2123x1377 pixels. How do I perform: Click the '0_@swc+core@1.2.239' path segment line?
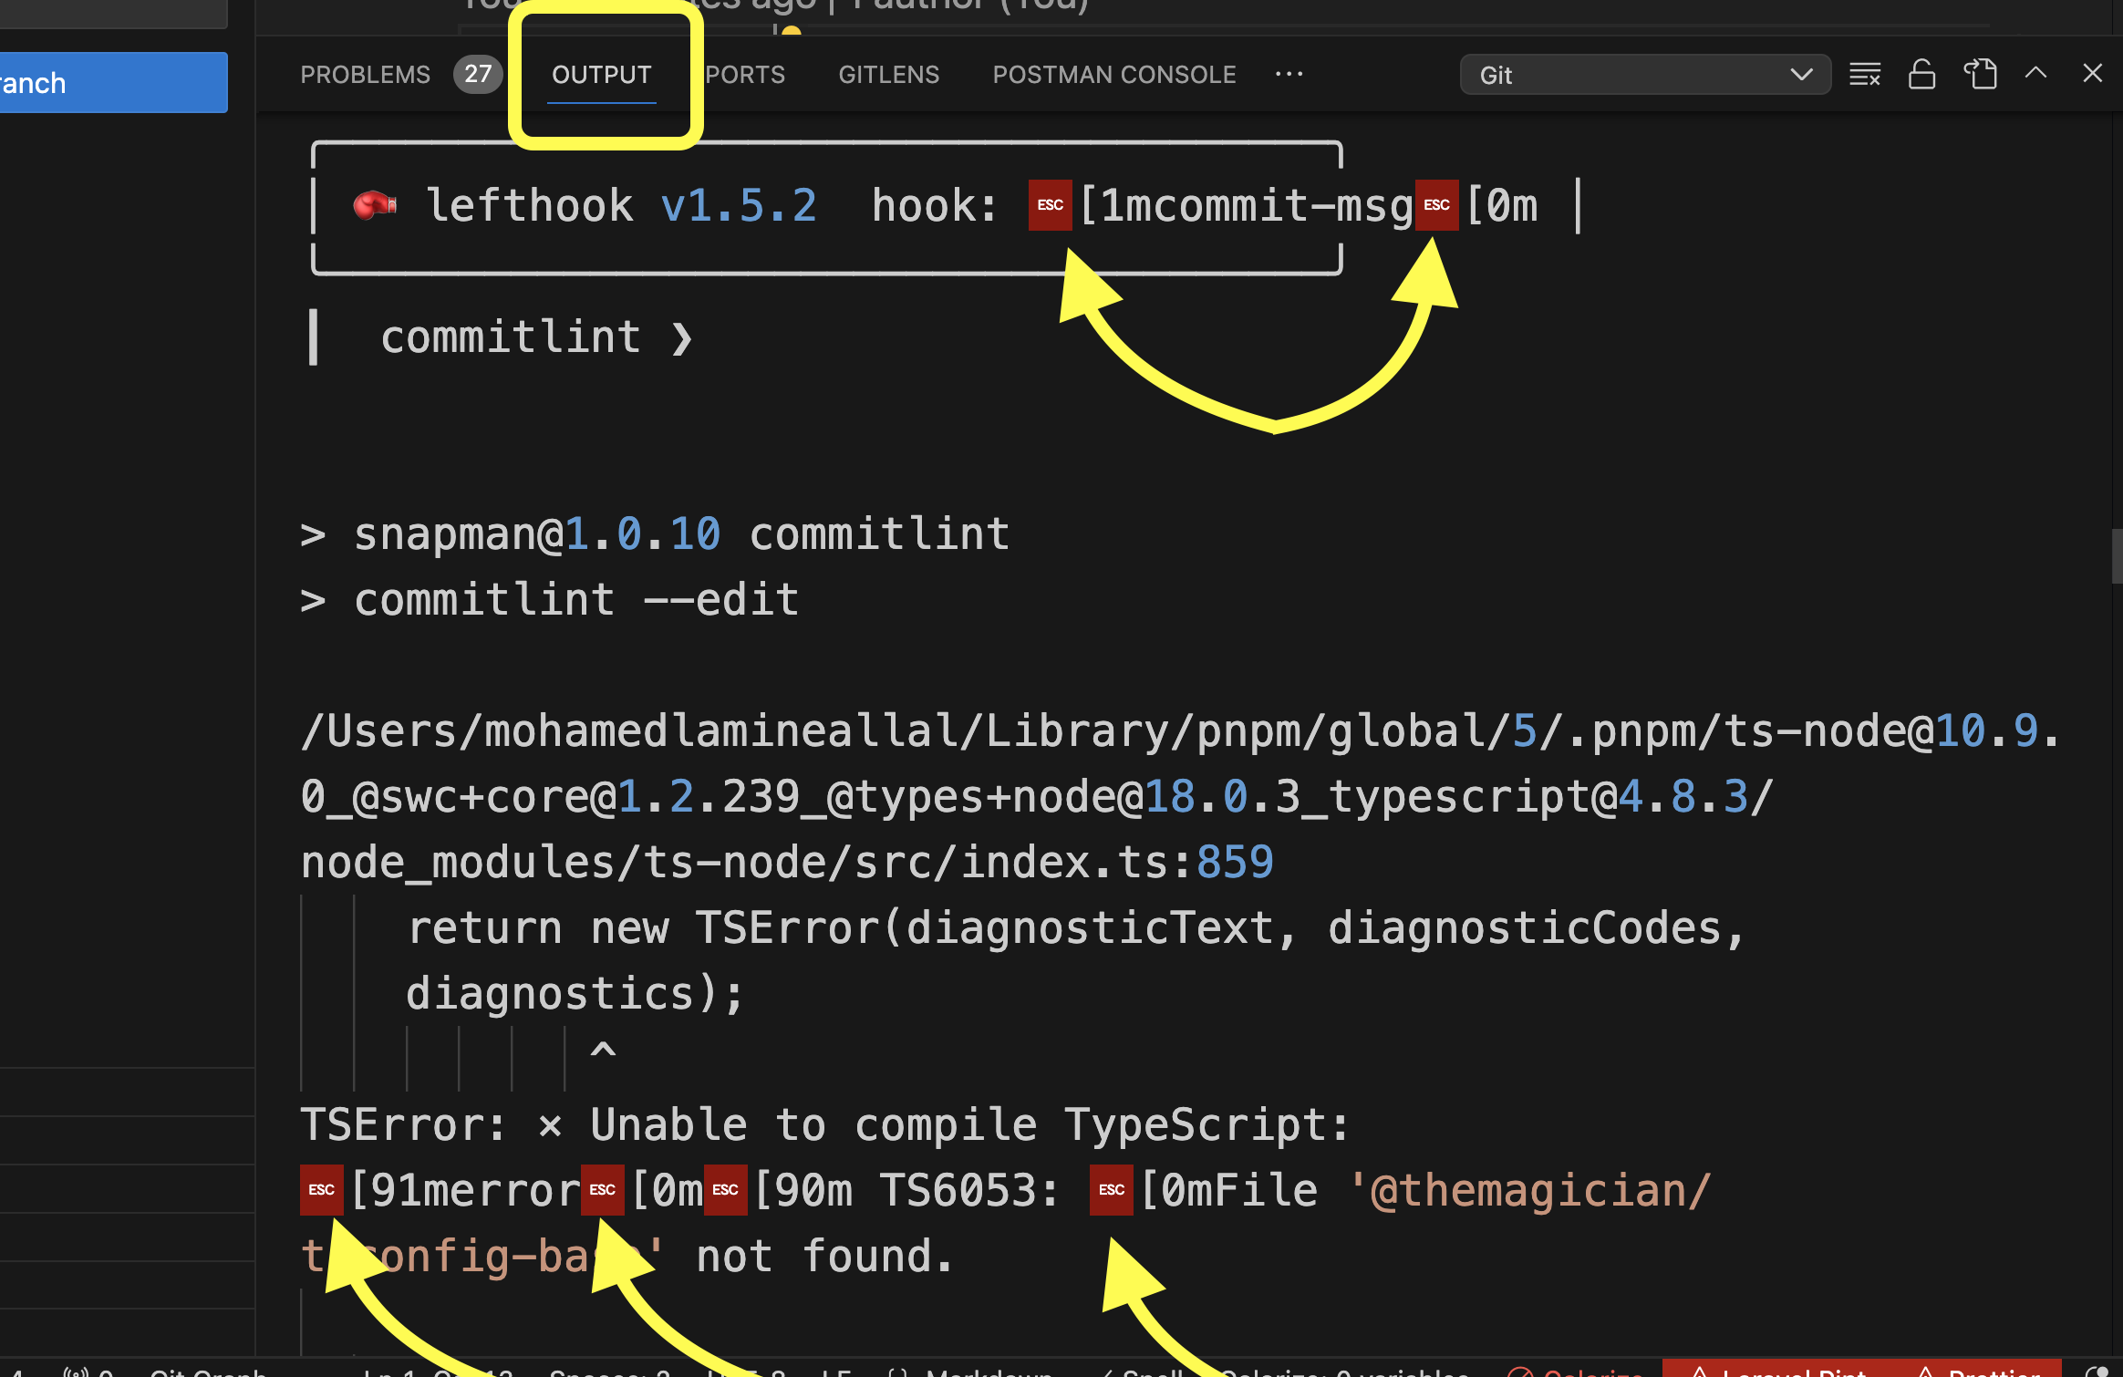[x=1037, y=797]
